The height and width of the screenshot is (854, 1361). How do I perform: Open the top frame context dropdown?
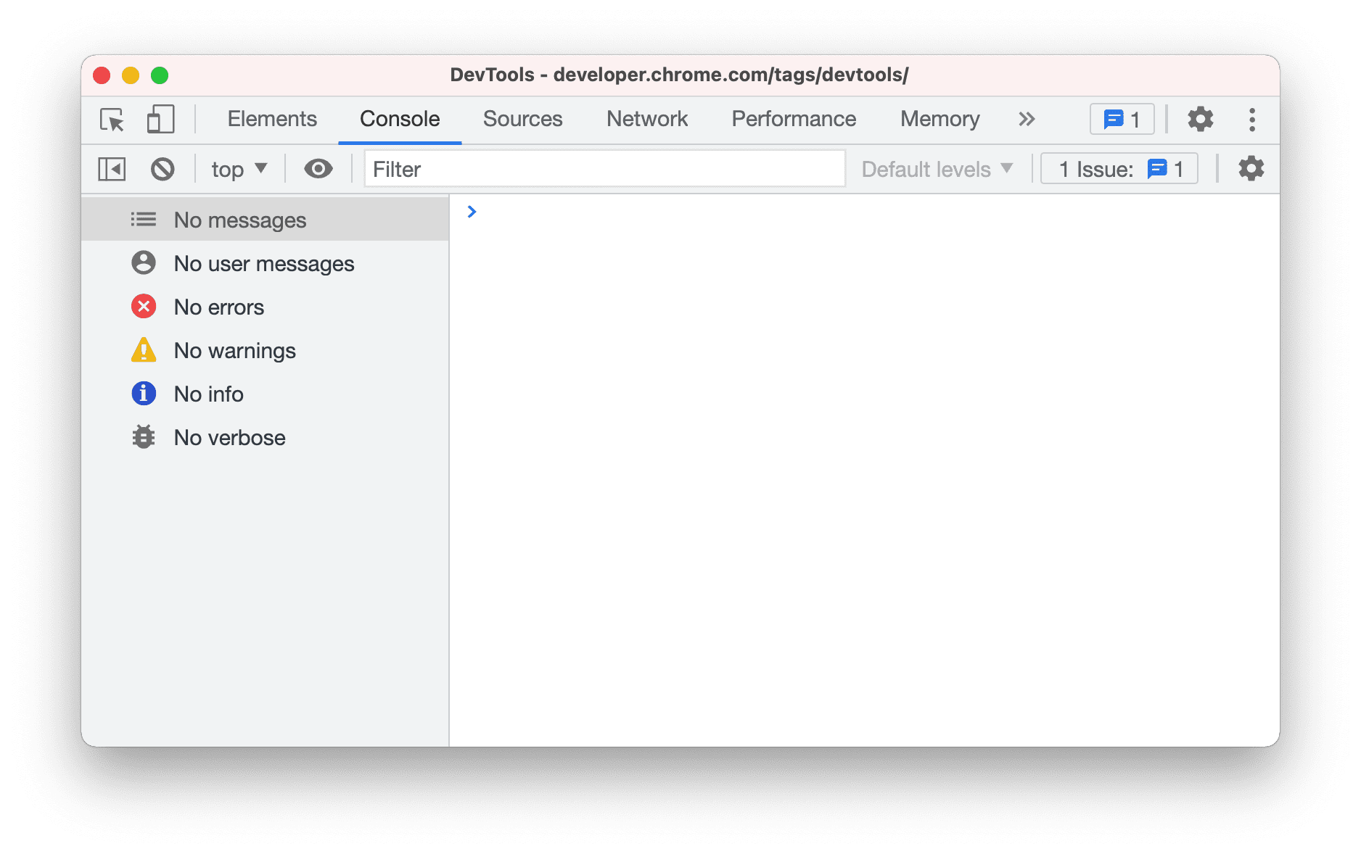[x=238, y=168]
